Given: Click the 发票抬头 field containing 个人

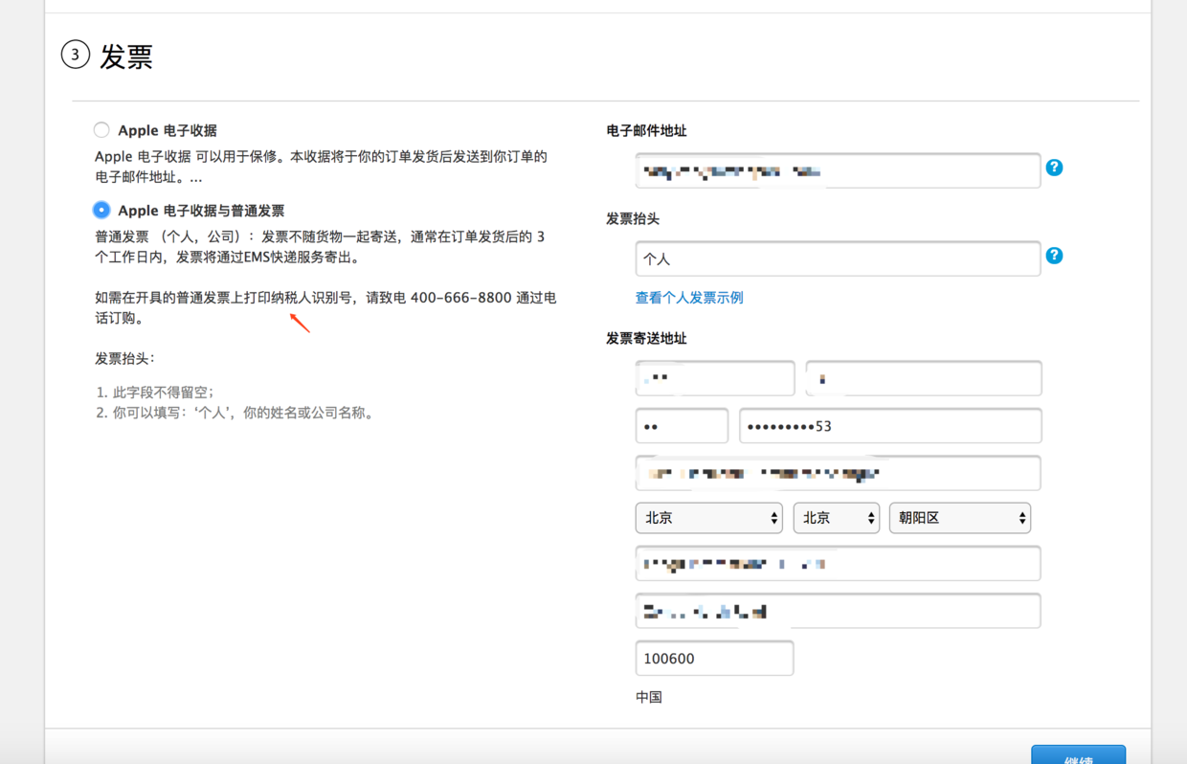Looking at the screenshot, I should tap(838, 258).
